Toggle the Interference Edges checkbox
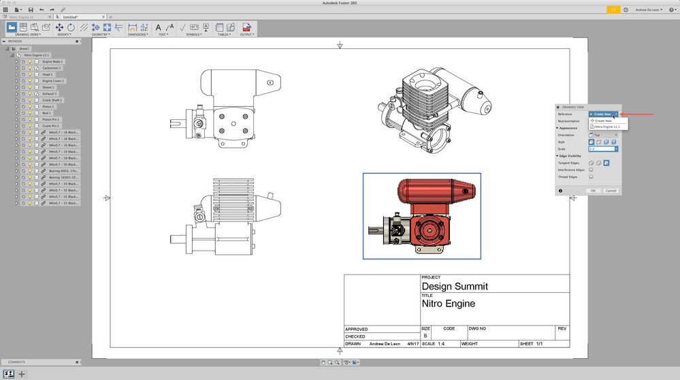 click(x=591, y=170)
